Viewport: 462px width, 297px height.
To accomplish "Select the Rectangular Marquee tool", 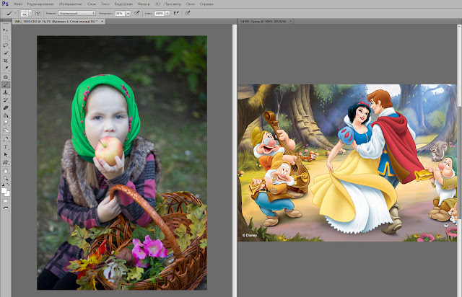I will pyautogui.click(x=6, y=37).
